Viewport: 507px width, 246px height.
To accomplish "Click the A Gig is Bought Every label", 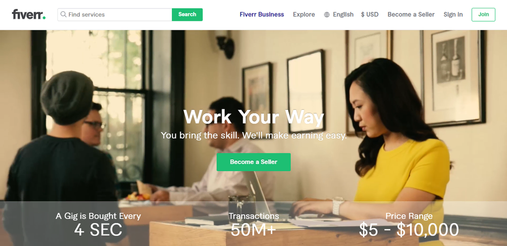I will pos(98,216).
